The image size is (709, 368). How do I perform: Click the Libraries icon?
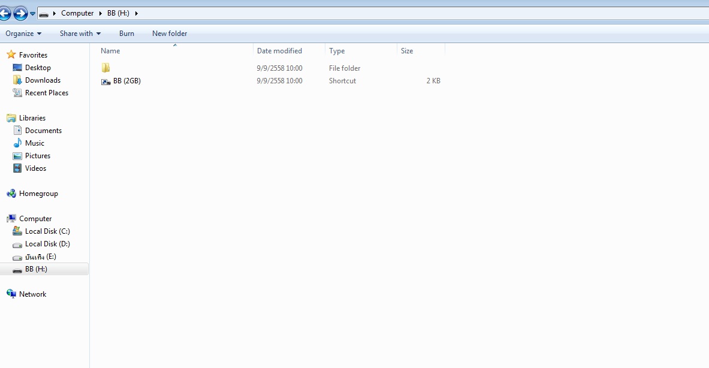(11, 118)
